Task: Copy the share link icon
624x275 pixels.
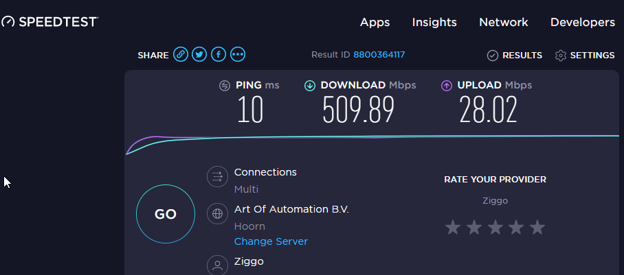Action: click(180, 54)
